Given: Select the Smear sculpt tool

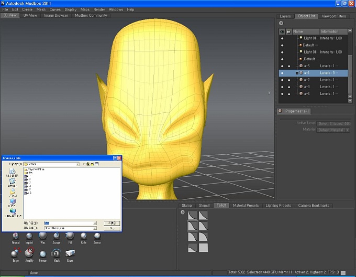Looking at the screenshot, I should tap(97, 236).
